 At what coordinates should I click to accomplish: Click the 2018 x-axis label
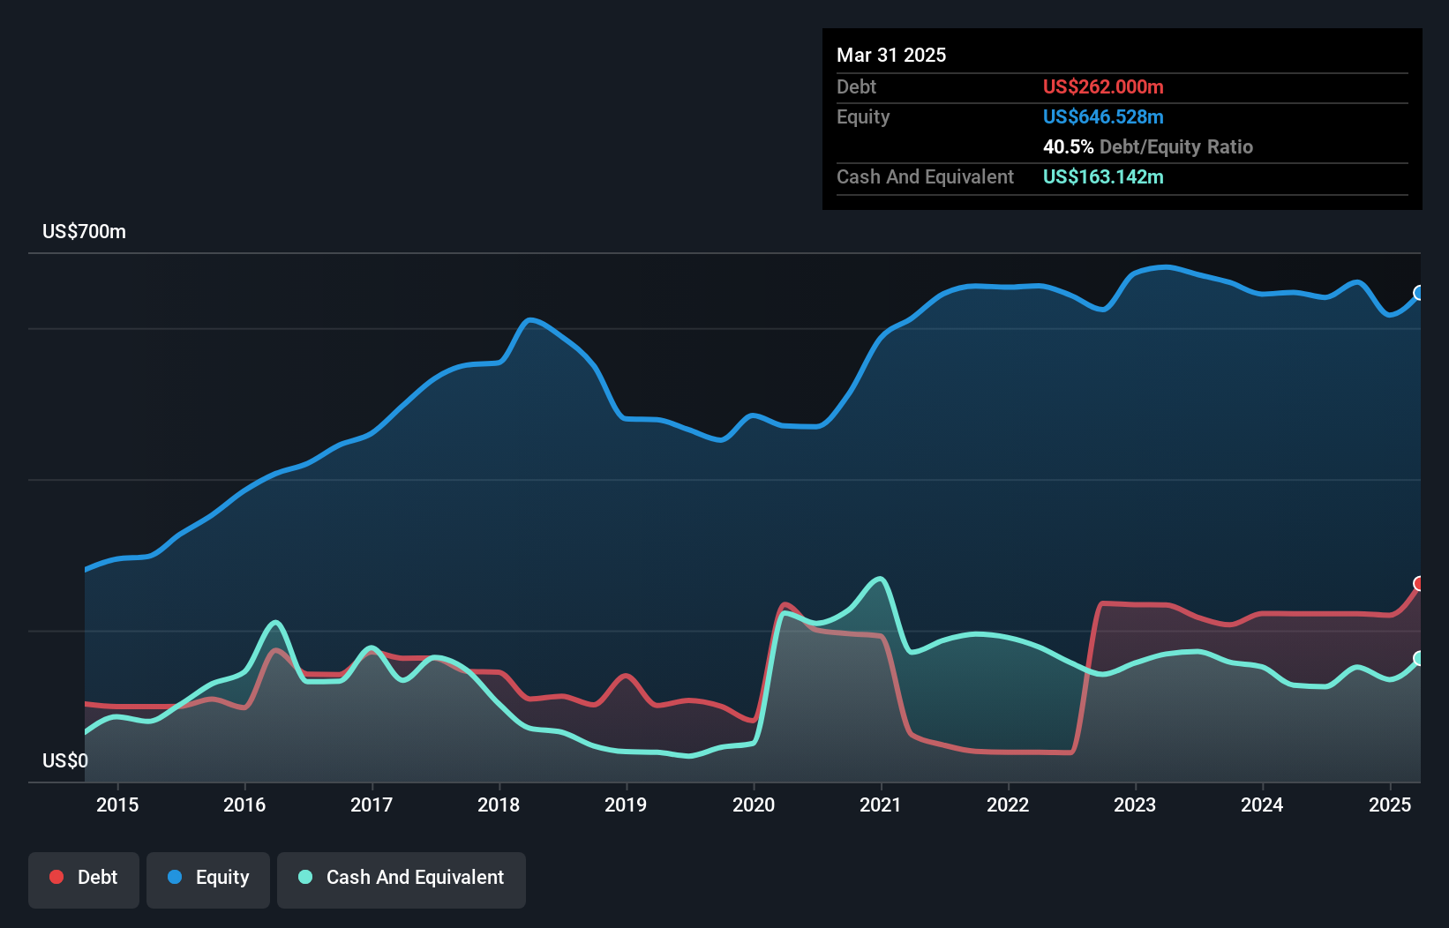click(x=499, y=805)
